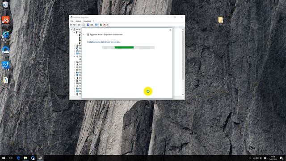Click the 'Installazione dei driver in corso...' text
Image resolution: width=286 pixels, height=161 pixels.
tap(104, 42)
